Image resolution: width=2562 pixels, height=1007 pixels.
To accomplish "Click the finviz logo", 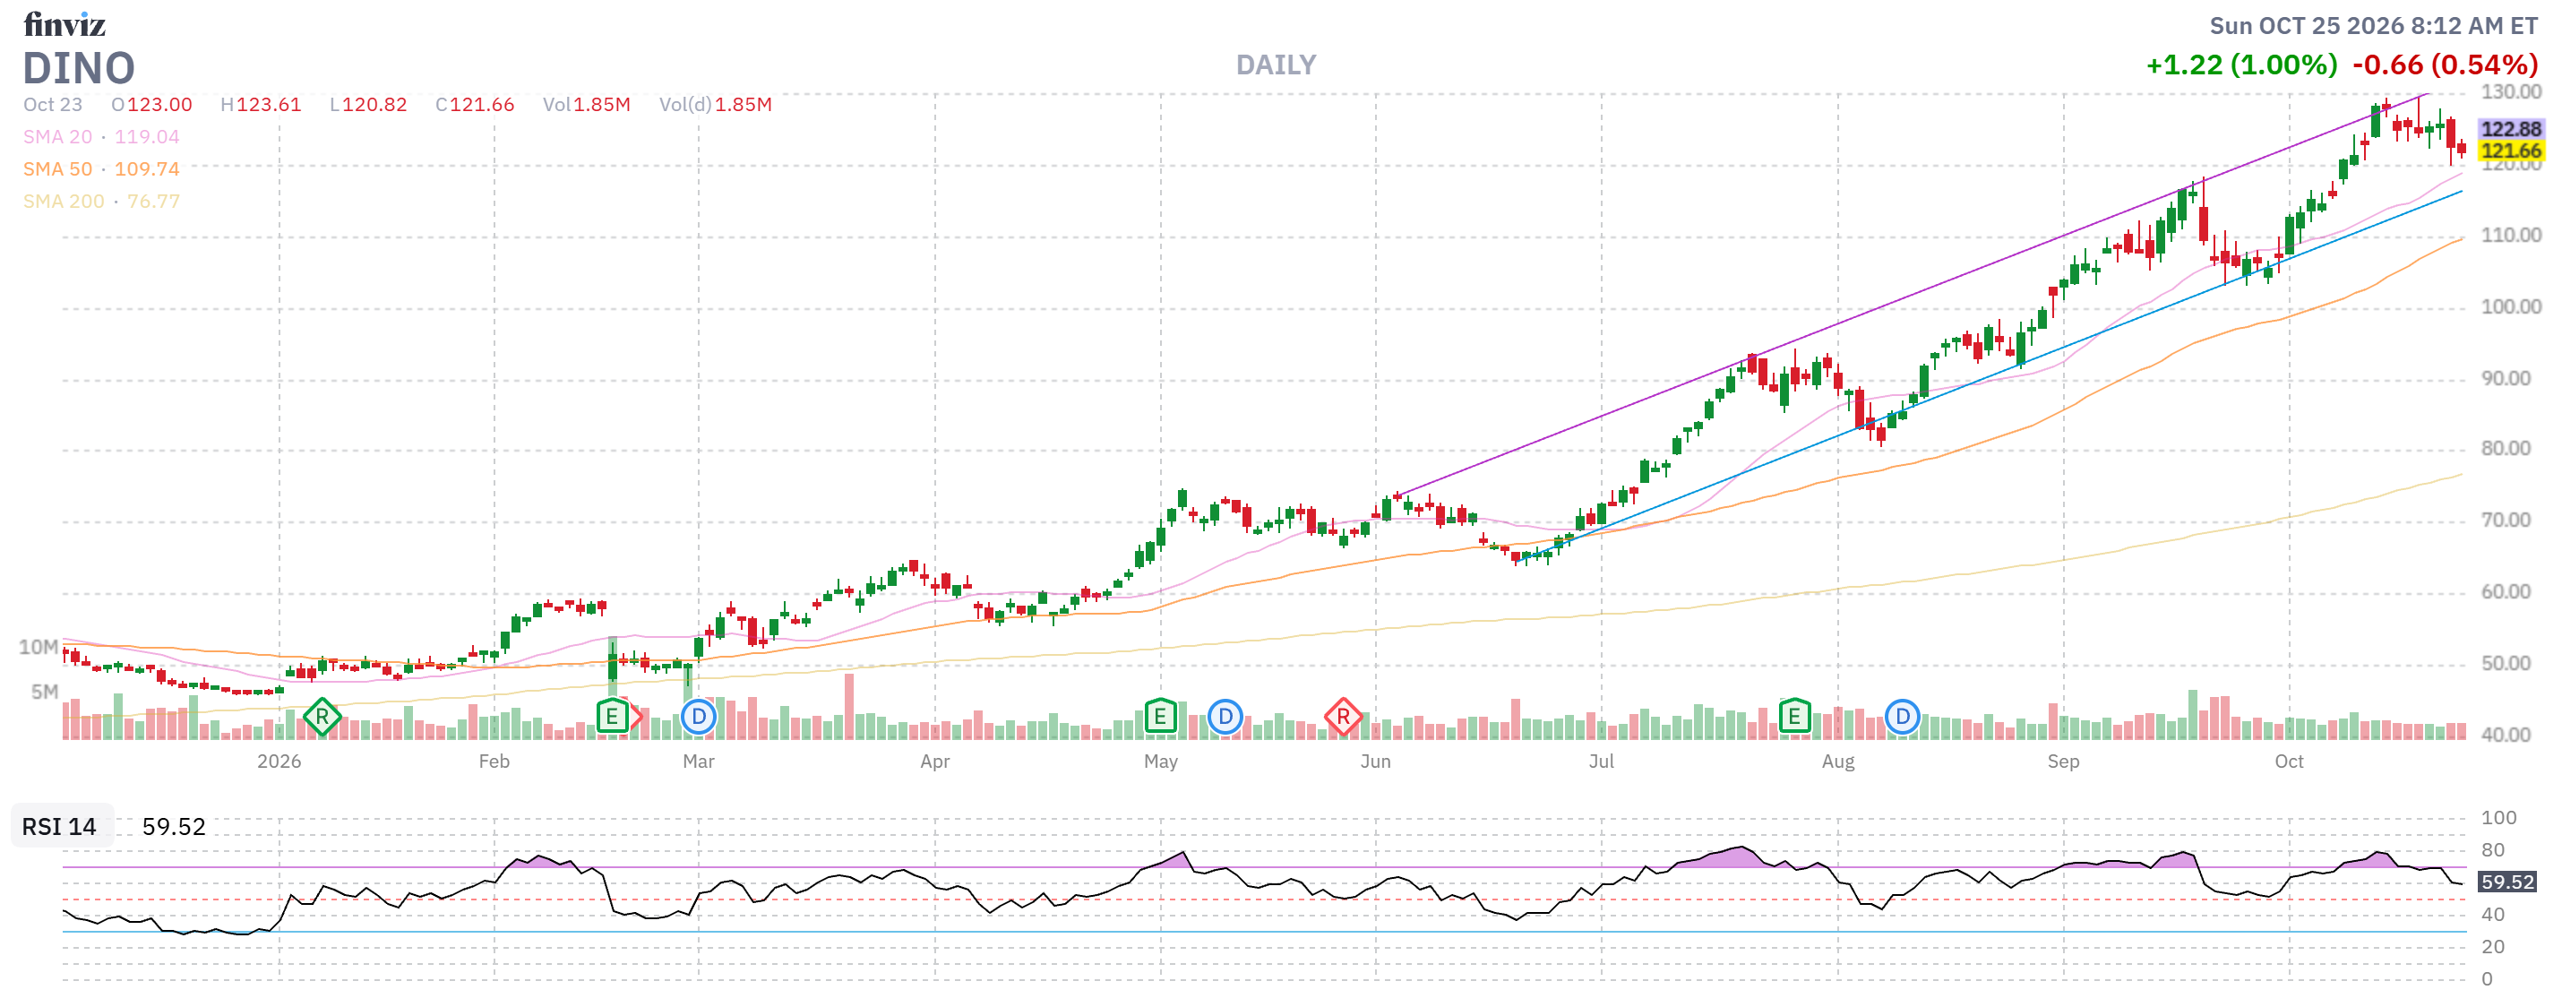I will (x=64, y=24).
